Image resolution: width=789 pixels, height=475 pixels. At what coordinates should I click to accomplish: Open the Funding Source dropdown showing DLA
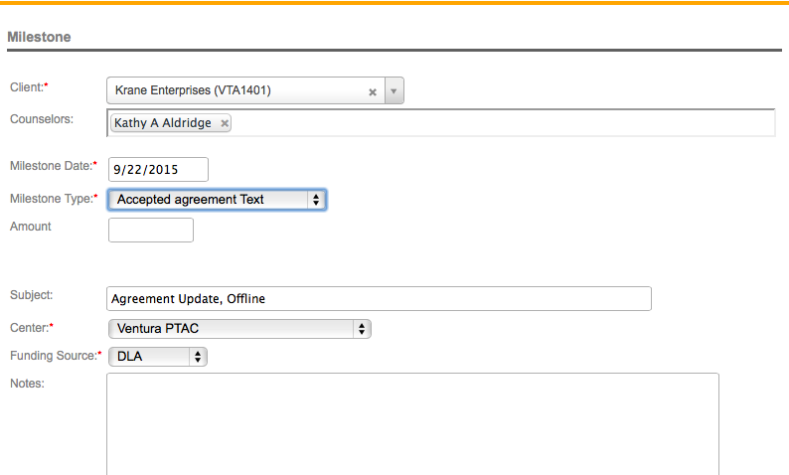click(x=157, y=356)
